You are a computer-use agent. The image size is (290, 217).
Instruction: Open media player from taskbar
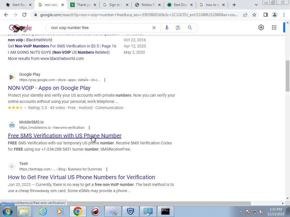point(60,211)
